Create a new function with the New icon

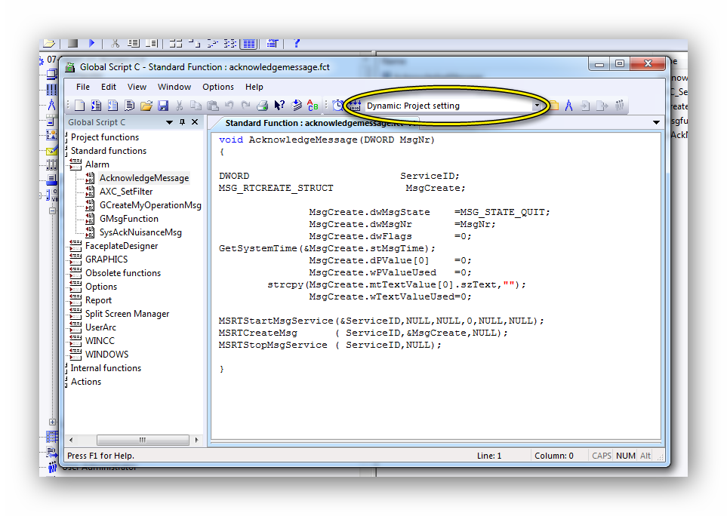(79, 103)
